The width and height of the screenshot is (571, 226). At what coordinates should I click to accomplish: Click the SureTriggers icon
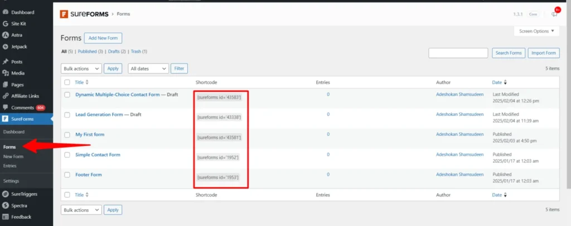pos(5,194)
